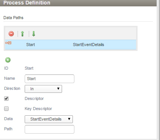This screenshot has height=140, width=160.
Task: Click the Path field label
Action: coord(8,129)
